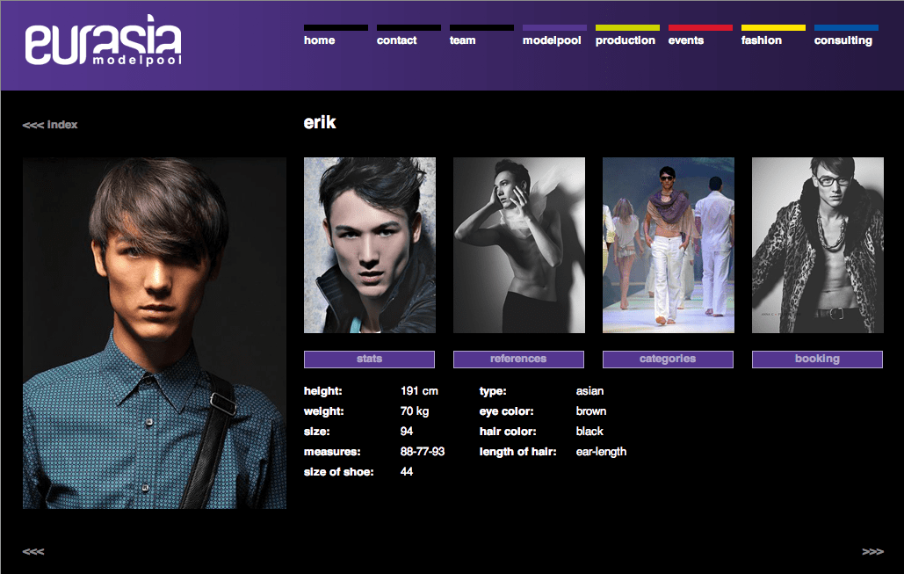This screenshot has height=574, width=904.
Task: Return to model index link
Action: (x=49, y=125)
